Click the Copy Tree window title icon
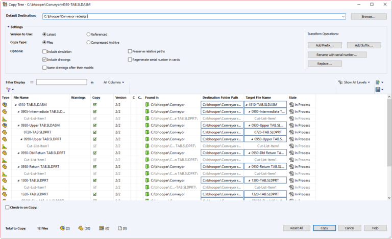 (x=5, y=4)
